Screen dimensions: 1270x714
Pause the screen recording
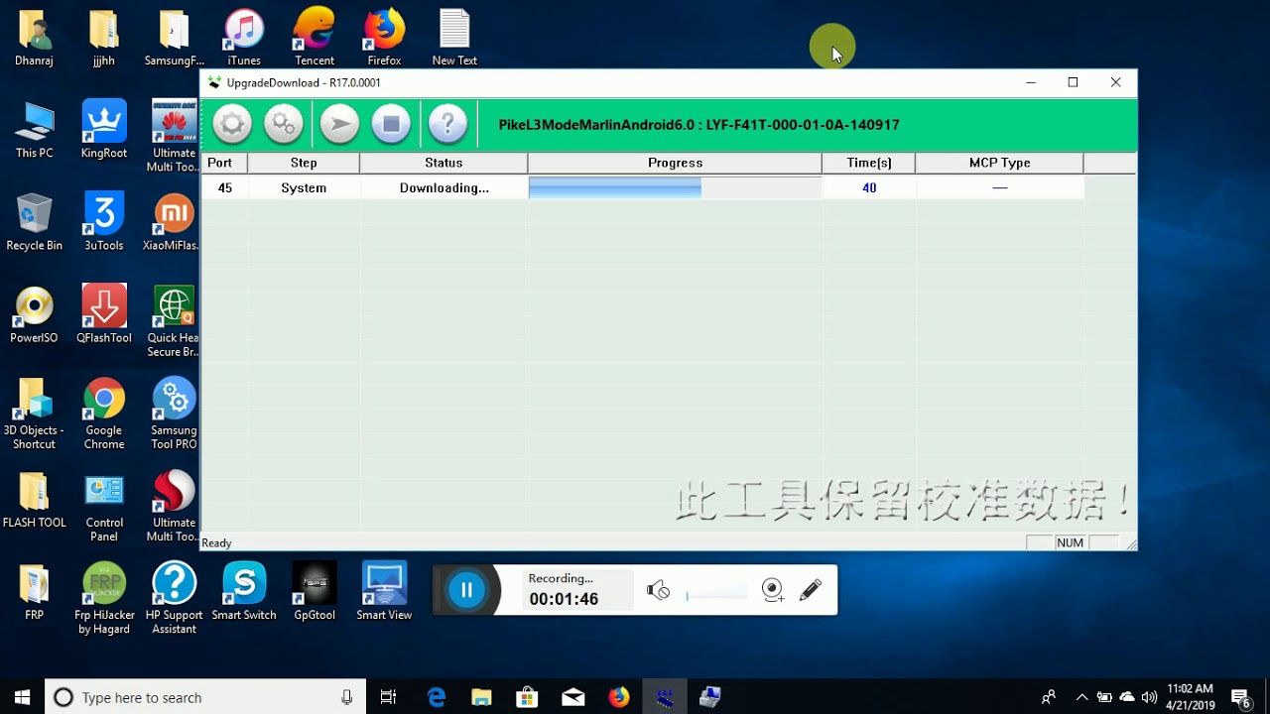coord(466,590)
